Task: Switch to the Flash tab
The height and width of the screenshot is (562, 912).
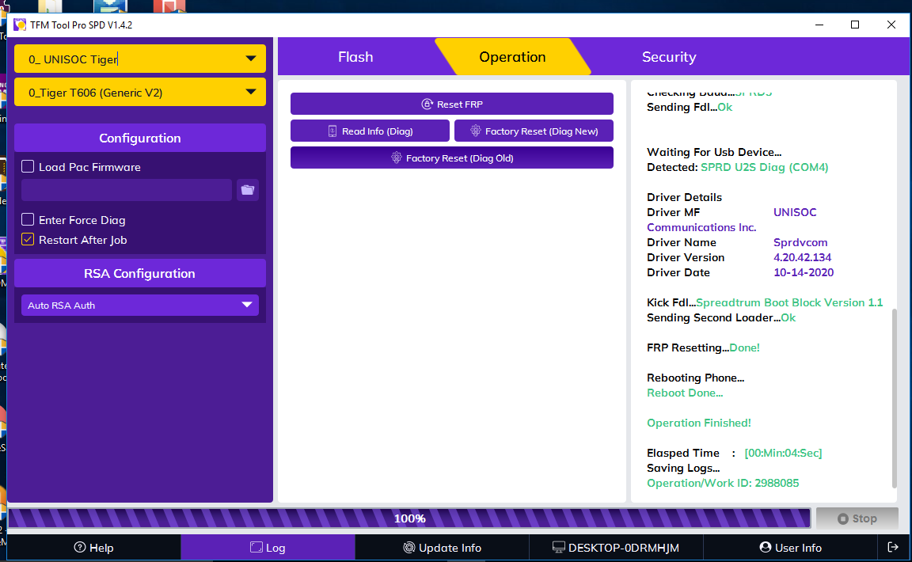Action: 355,57
